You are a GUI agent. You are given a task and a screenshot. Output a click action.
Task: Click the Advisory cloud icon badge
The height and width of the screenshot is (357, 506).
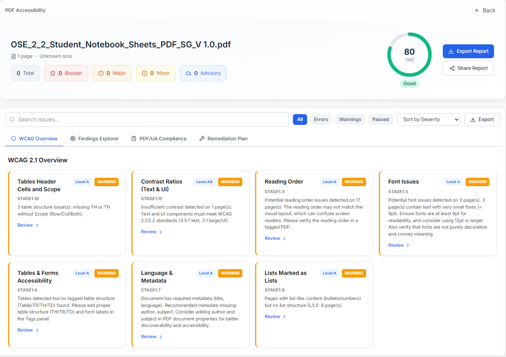click(x=188, y=73)
